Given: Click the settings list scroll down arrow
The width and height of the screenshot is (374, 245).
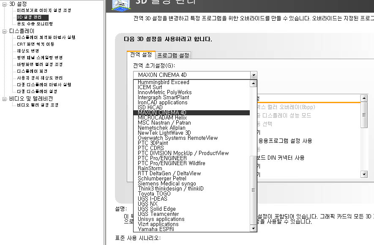Looking at the screenshot, I should click(364, 174).
